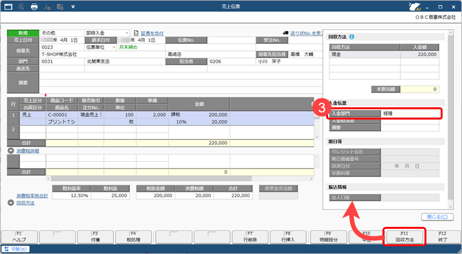Click the 粗利益率 value 12.50%
Screen dimensions: 462x254
tap(71, 195)
